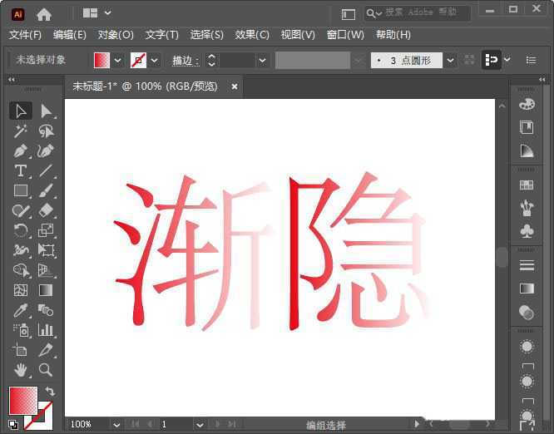Select the Pen tool
Image resolution: width=554 pixels, height=434 pixels.
click(x=21, y=150)
